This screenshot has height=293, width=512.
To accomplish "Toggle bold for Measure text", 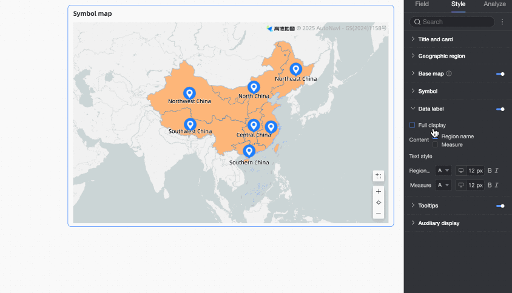I will (x=490, y=185).
